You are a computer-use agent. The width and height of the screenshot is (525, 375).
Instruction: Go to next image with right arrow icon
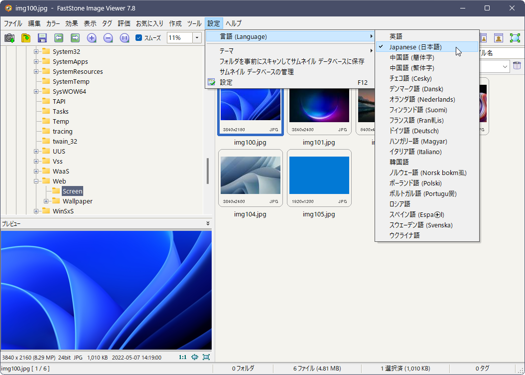tap(75, 38)
